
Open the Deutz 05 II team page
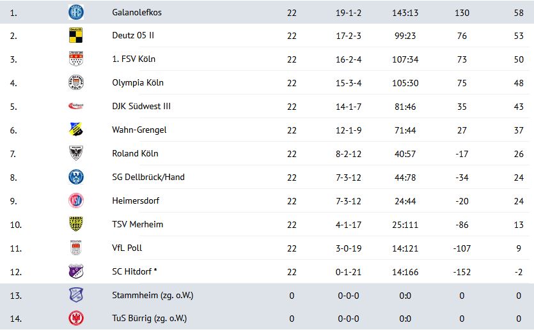[x=133, y=35]
